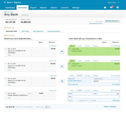Click Create rule above Mar 14 line
The height and width of the screenshot is (113, 126).
[x=53, y=46]
